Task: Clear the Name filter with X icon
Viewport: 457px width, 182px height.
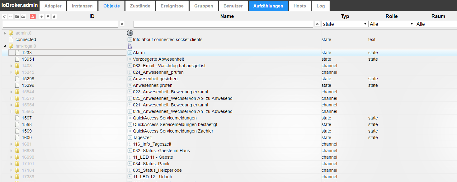Action: click(x=317, y=24)
